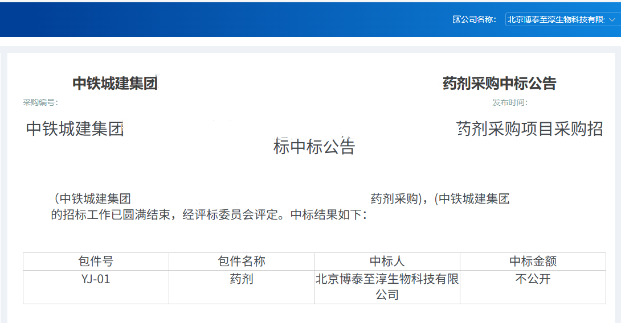Click the 包件号 column header

click(96, 262)
